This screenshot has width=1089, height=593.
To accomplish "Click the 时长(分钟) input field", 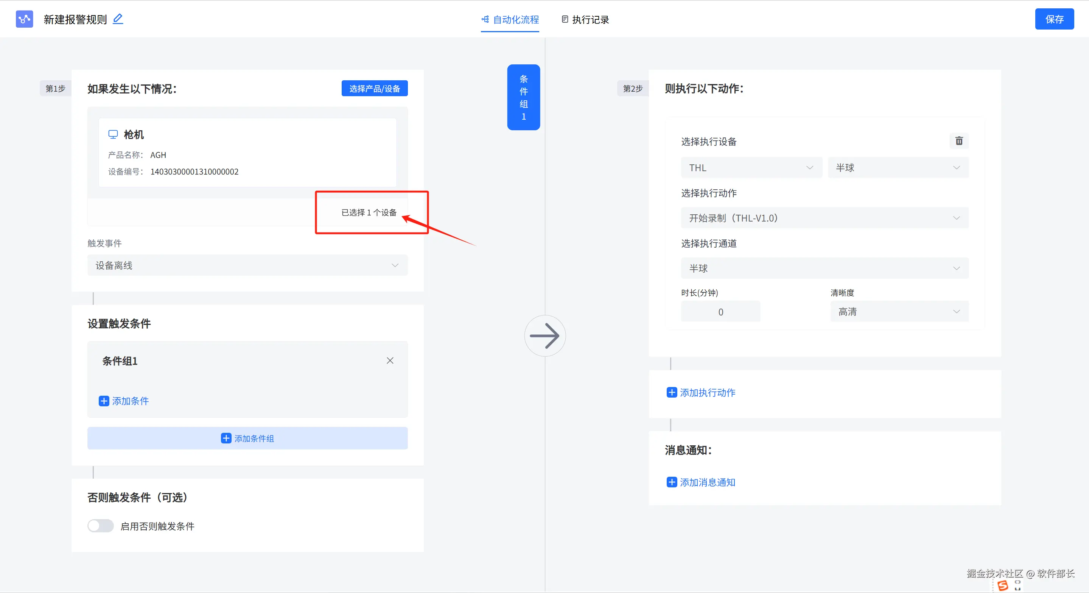I will point(720,312).
